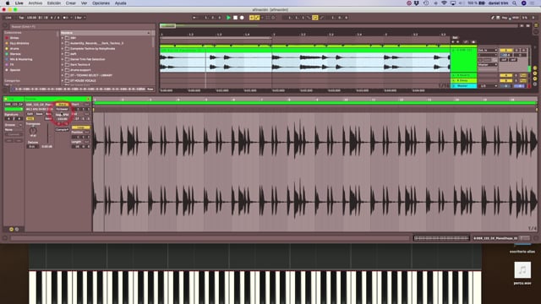Expand the DT HOUSE VOCALS folder

tap(63, 81)
